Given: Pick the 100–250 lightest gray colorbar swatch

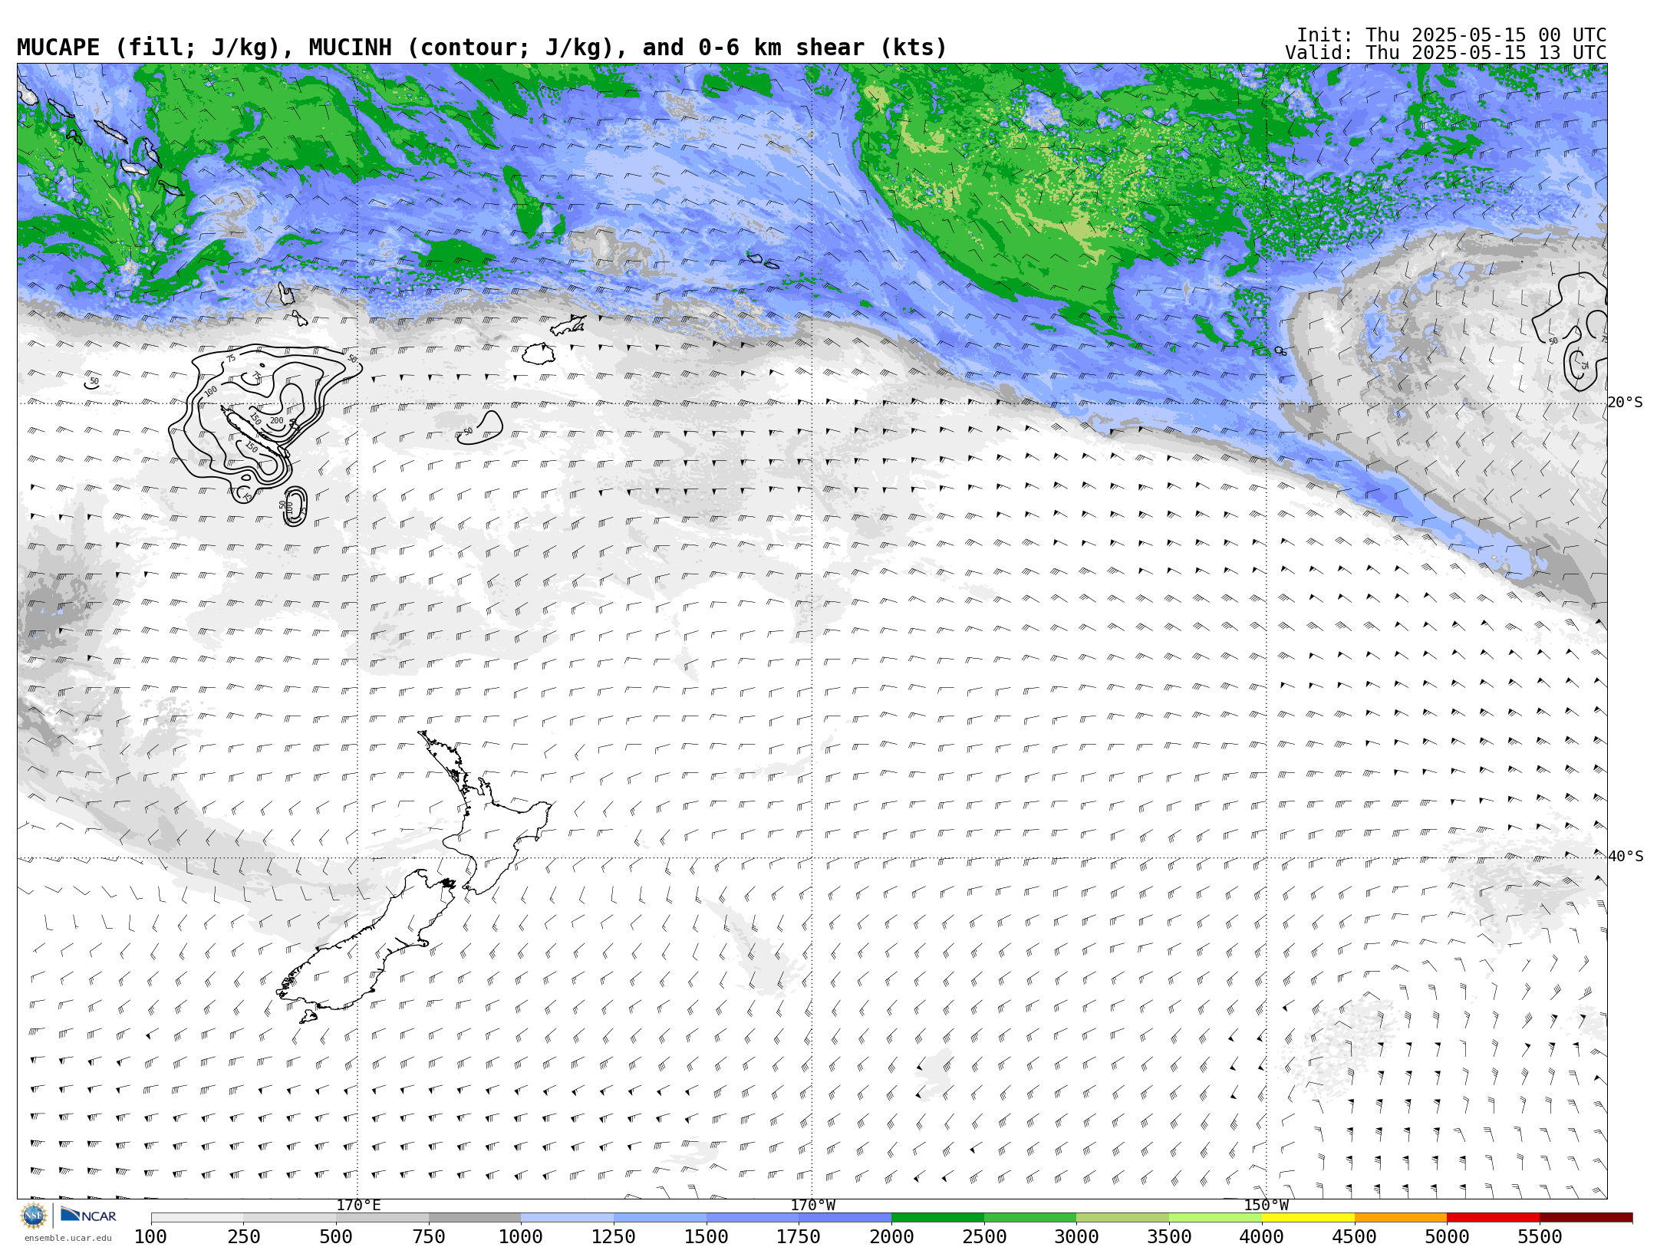Looking at the screenshot, I should [x=197, y=1218].
